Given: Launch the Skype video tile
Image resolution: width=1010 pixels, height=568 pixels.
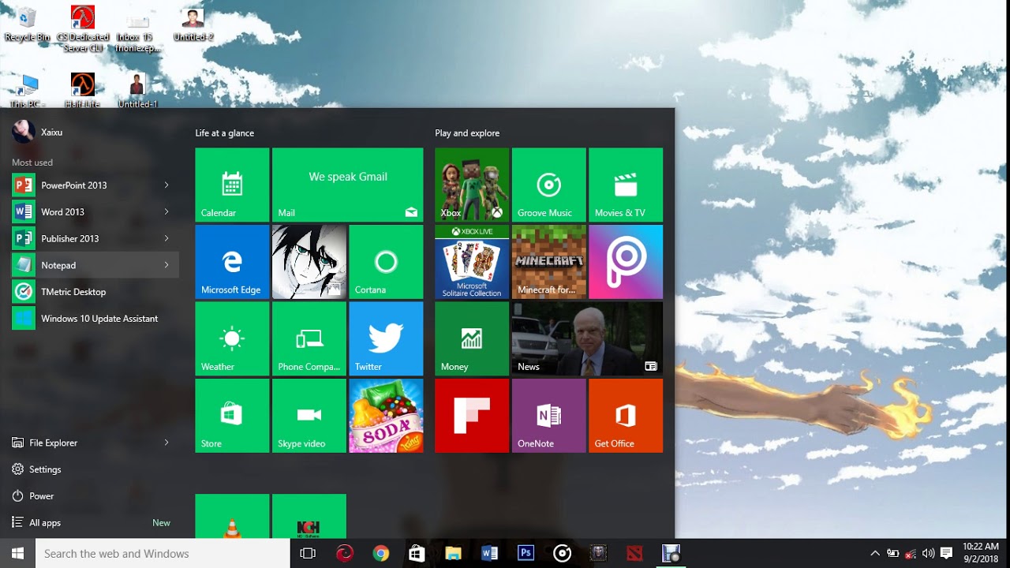Looking at the screenshot, I should pos(309,416).
